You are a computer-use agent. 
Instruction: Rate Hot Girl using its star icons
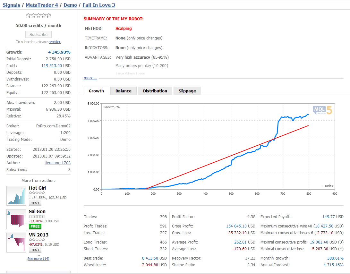click(37, 193)
